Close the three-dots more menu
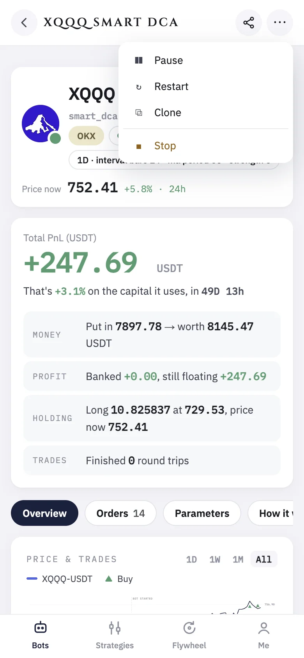The image size is (304, 658). coord(280,23)
